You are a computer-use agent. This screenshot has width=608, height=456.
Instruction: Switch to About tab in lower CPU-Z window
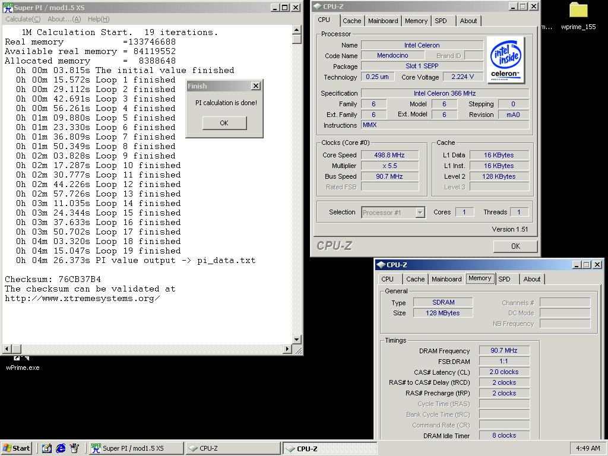tap(531, 279)
